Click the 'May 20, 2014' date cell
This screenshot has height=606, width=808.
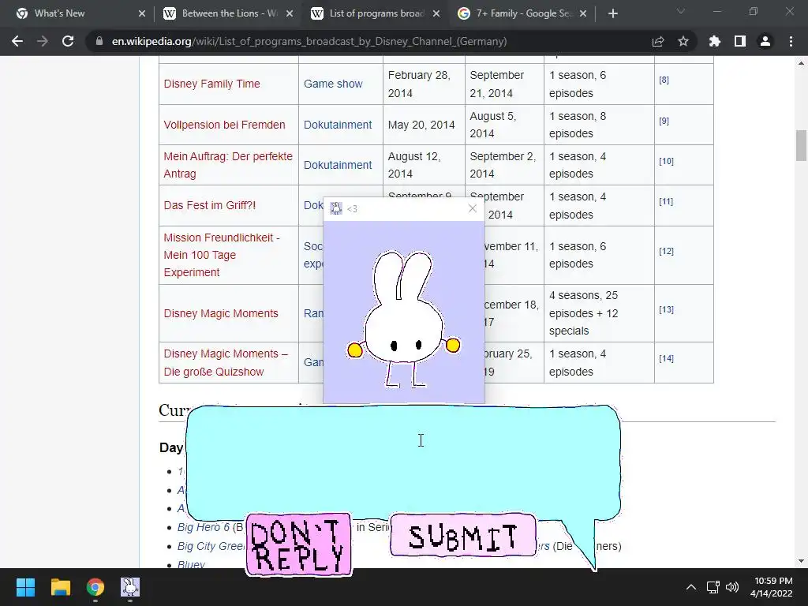(x=424, y=125)
